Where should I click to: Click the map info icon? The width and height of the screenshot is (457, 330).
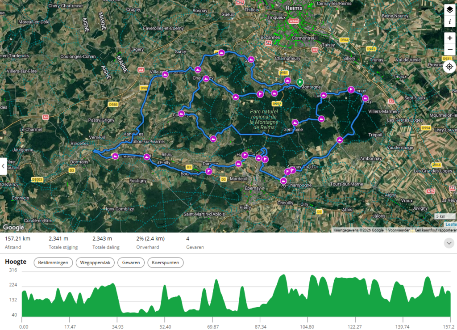(x=450, y=22)
